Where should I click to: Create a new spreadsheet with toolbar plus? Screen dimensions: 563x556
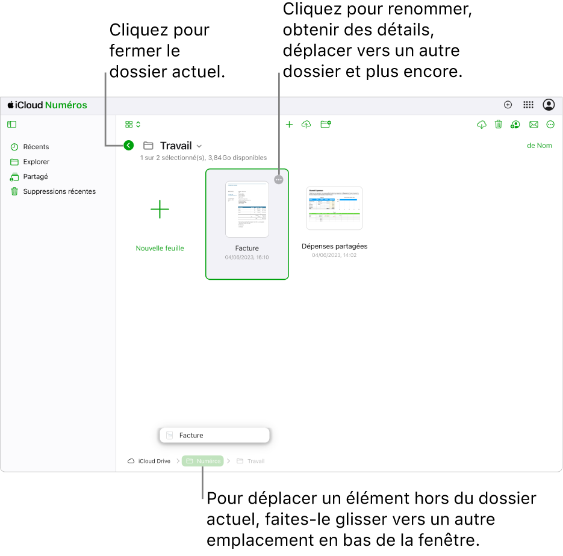coord(289,125)
